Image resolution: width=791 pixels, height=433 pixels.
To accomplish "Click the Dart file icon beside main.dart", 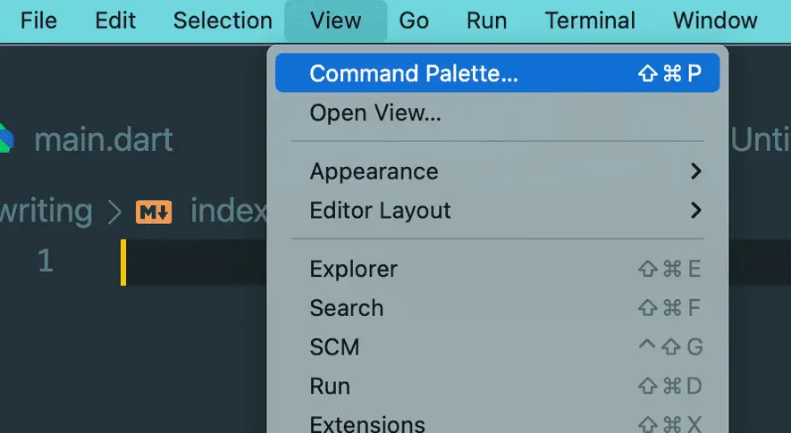I will coord(6,138).
